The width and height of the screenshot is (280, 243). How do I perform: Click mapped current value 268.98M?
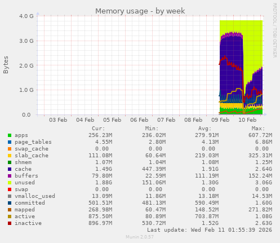[100, 210]
